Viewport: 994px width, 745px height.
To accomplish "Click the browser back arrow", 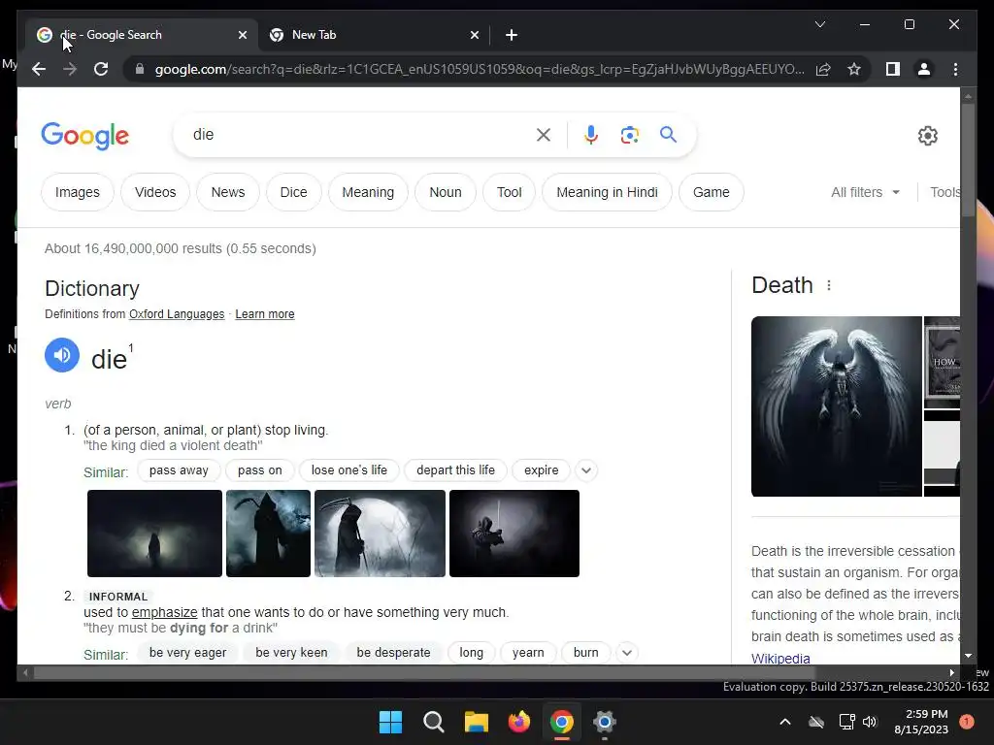I will [39, 69].
